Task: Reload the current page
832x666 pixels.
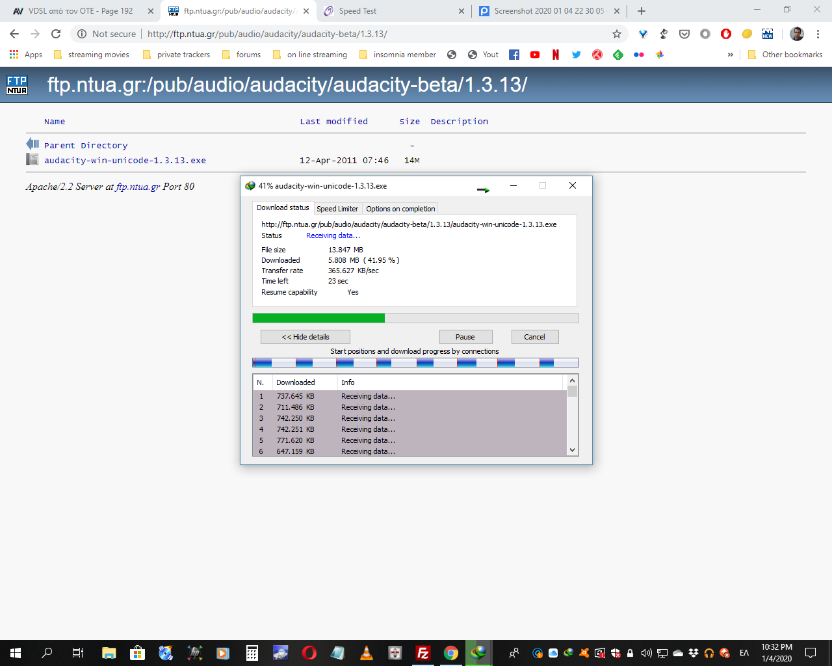Action: [56, 34]
